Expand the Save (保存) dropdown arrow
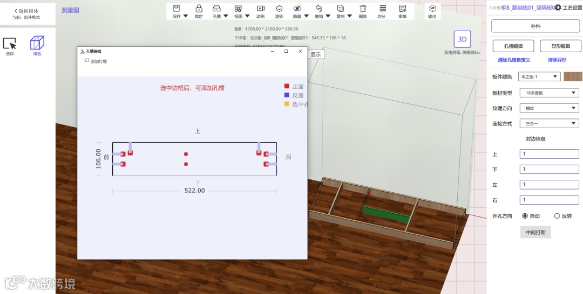Image resolution: width=583 pixels, height=294 pixels. (x=186, y=16)
